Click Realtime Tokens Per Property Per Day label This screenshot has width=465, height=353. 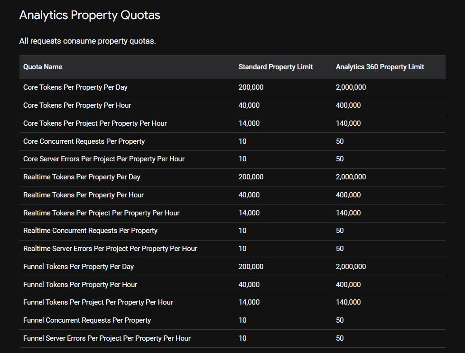[x=82, y=177]
